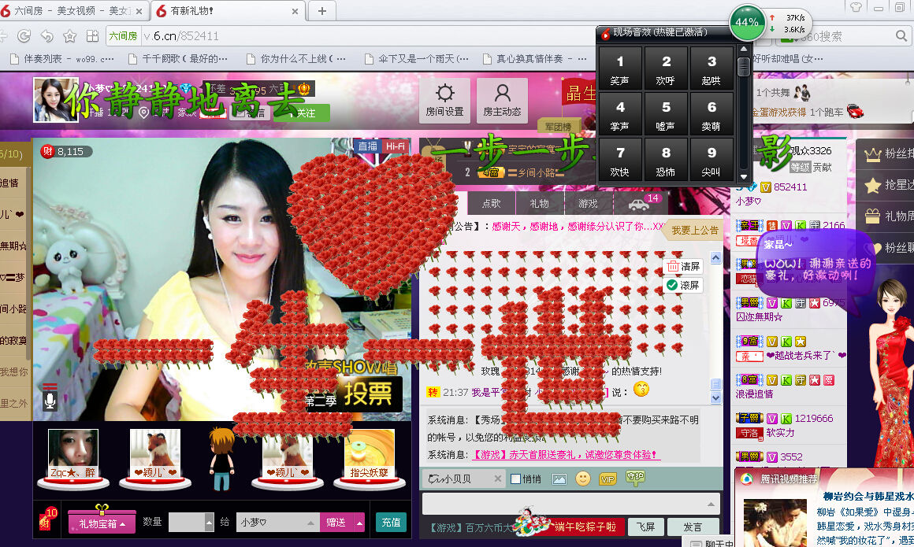Toggle the 悄悄 whisper checkbox

click(515, 479)
